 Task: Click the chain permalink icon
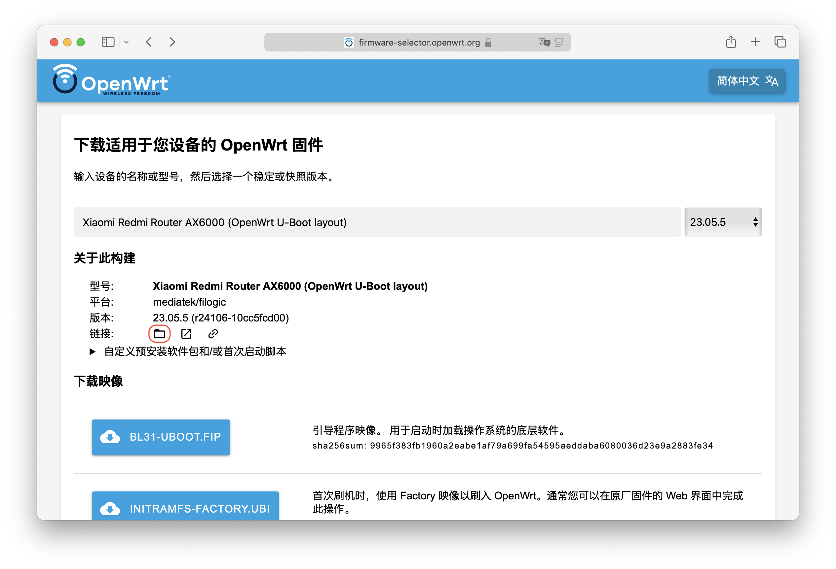pos(213,334)
